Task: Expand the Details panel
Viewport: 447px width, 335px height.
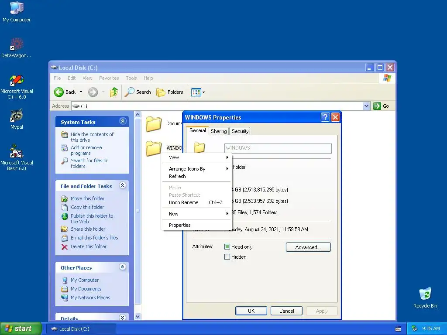Action: tap(123, 318)
